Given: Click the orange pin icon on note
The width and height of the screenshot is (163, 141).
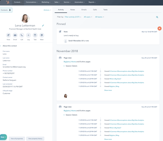Looking at the screenshot, I should [159, 28].
